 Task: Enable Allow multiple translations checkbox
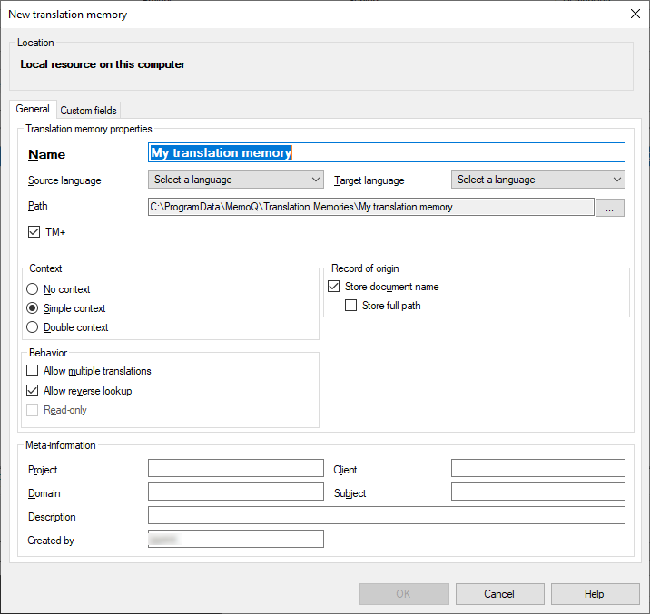pos(34,371)
